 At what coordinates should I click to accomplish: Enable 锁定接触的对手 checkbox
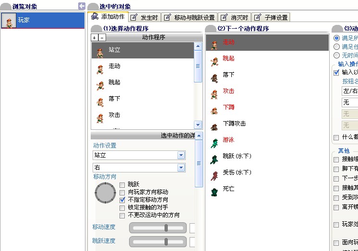pos(122,208)
